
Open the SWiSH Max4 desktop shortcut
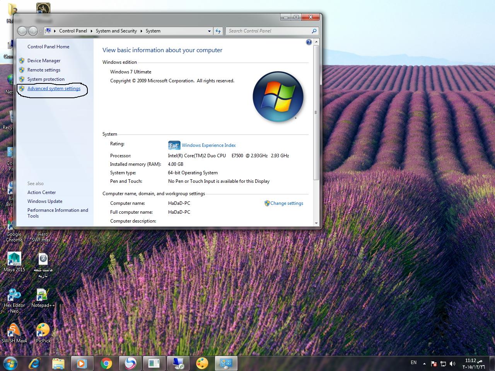coord(14,333)
